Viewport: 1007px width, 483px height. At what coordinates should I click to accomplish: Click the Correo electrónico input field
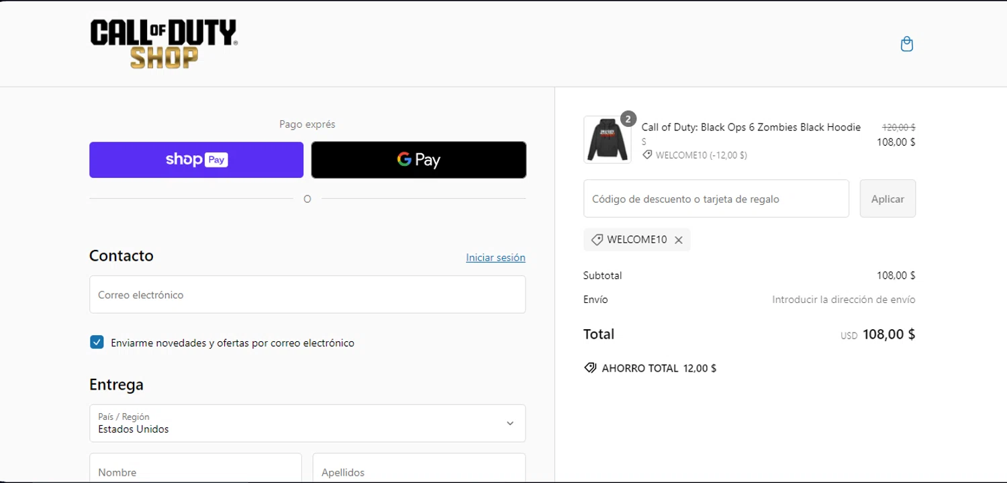pyautogui.click(x=307, y=294)
